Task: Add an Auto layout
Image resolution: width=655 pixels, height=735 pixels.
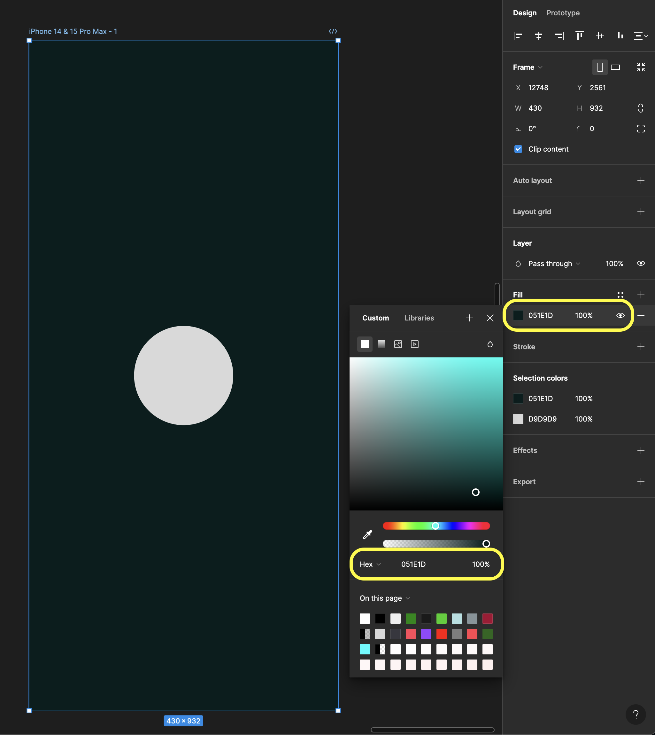Action: pos(640,180)
